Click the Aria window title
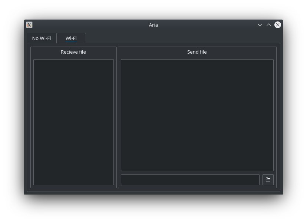Screen dimensions: 307x223 click(x=153, y=25)
